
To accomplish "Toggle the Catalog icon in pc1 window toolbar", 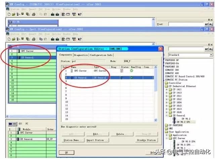I will (x=63, y=39).
